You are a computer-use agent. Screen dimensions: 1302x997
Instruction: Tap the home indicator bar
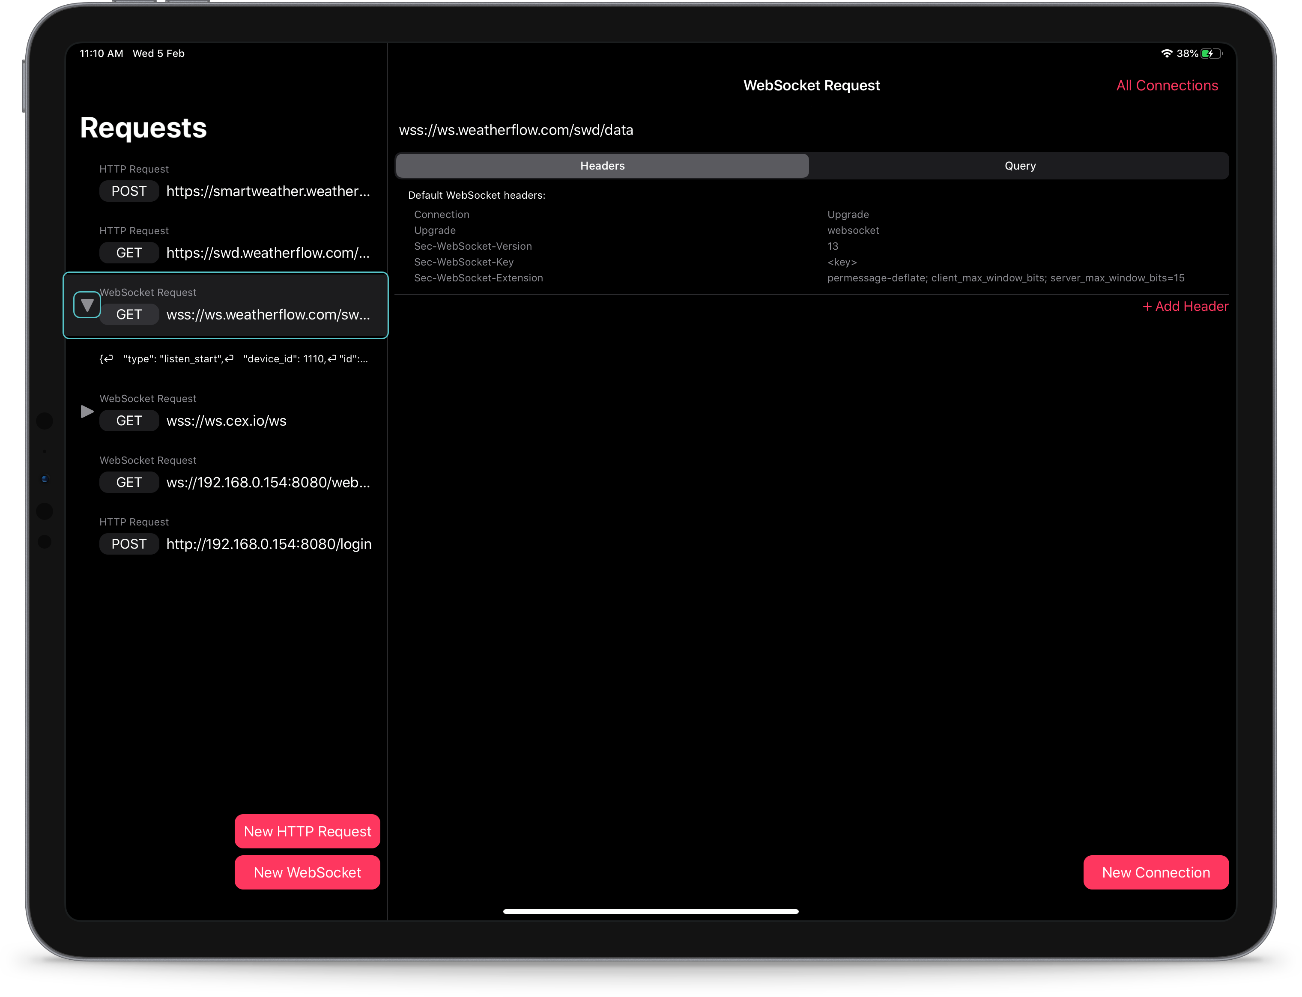point(651,911)
